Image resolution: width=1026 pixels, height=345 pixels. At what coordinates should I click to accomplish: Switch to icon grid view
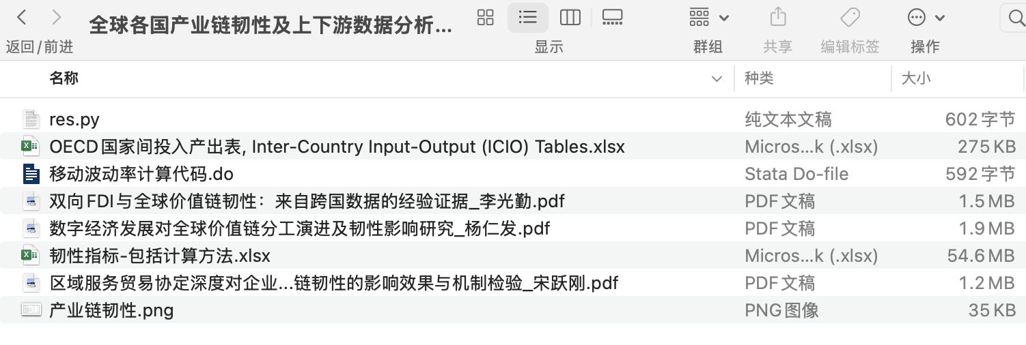pos(486,18)
